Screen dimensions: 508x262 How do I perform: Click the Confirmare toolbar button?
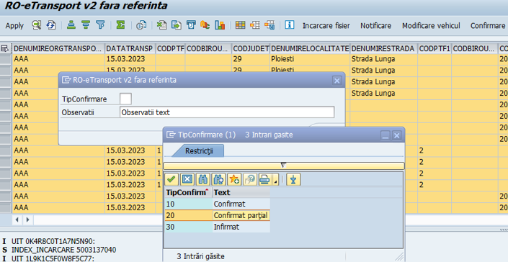click(488, 26)
